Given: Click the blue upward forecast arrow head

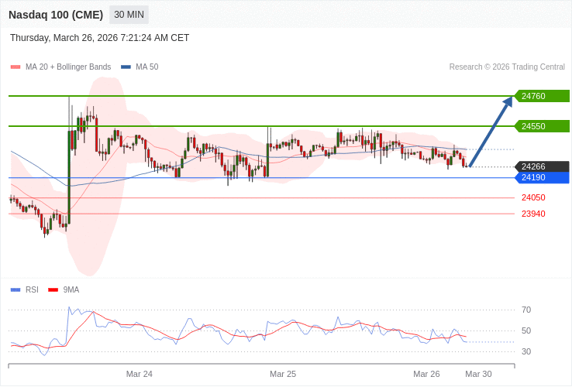Looking at the screenshot, I should (x=508, y=101).
